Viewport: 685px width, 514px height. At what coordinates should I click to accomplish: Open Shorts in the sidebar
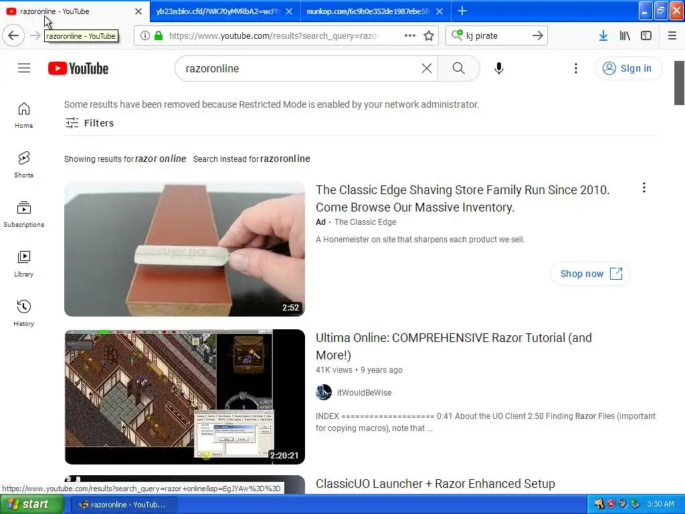tap(23, 165)
